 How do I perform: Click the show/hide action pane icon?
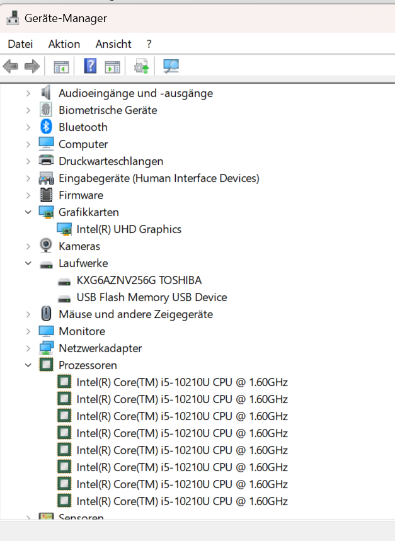(x=112, y=65)
